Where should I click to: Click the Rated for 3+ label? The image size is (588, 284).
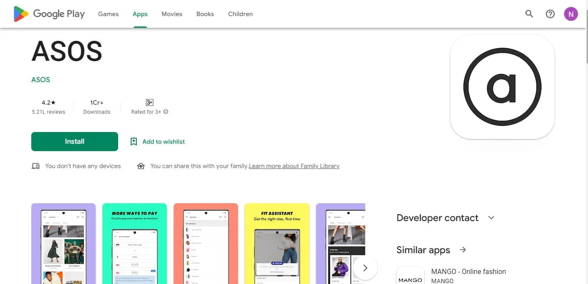(x=146, y=112)
